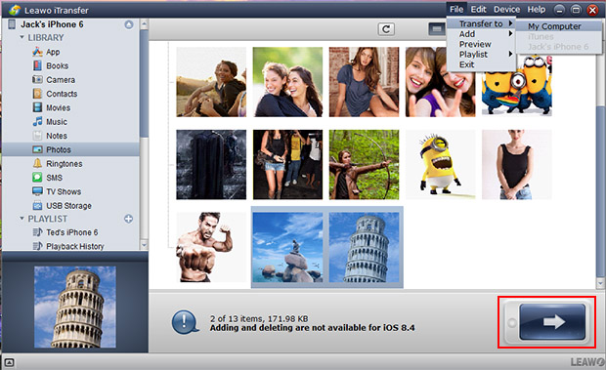Select the dark cloaked figure photo

211,165
